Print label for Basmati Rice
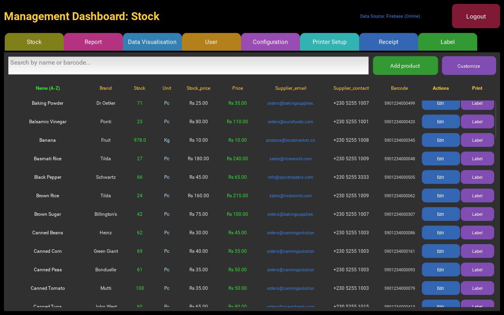This screenshot has width=504, height=315. (477, 159)
